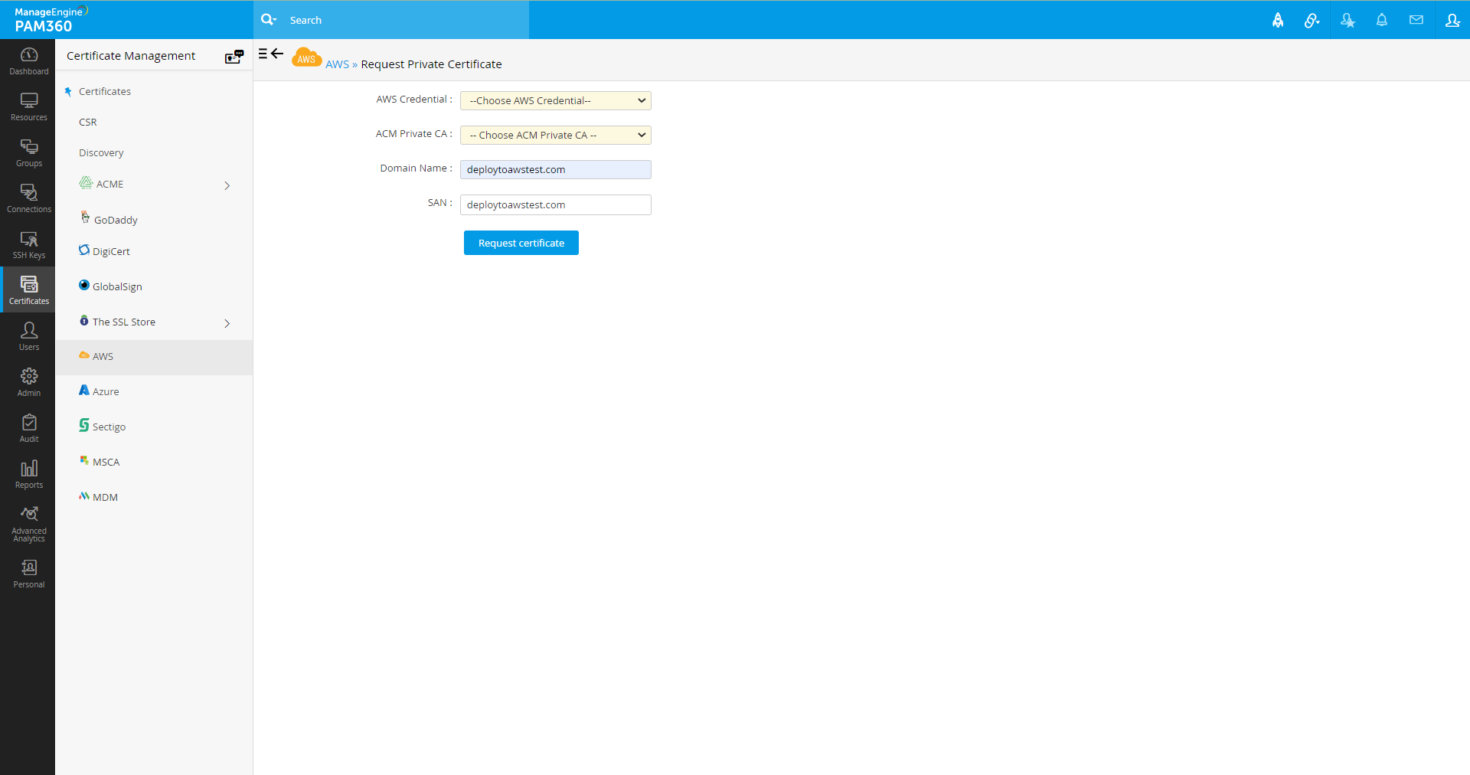Open Certificates in the sidebar menu

pos(105,91)
